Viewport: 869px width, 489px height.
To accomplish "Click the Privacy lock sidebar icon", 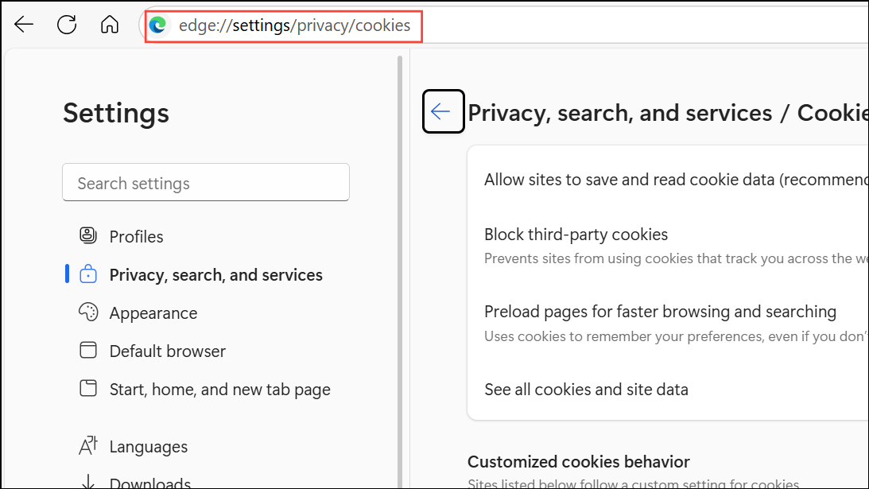I will [87, 274].
